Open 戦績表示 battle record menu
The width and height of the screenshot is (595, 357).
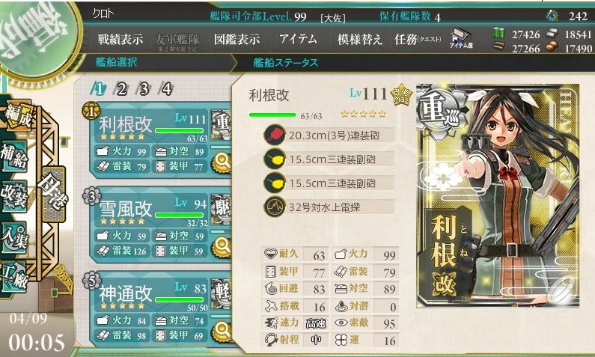(120, 39)
